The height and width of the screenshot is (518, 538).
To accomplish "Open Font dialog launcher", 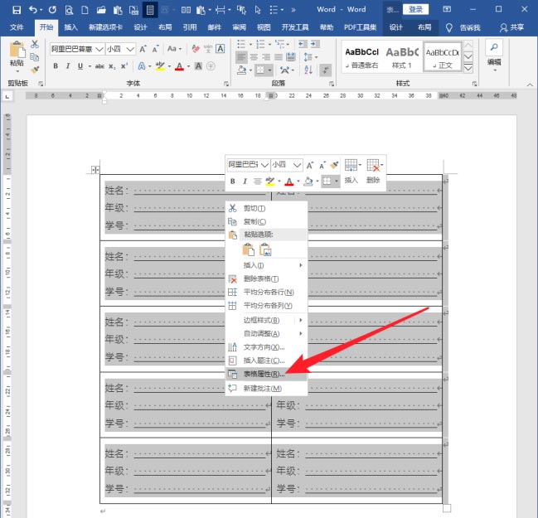I will (x=226, y=84).
